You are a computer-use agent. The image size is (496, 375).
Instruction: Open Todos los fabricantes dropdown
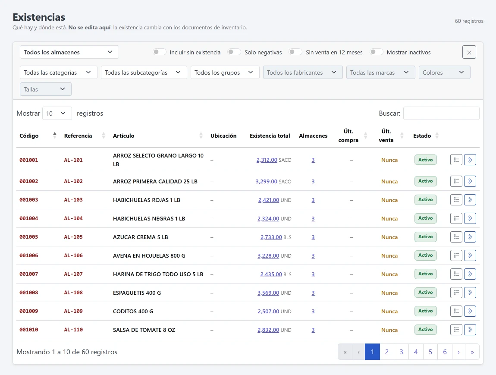[x=303, y=72]
